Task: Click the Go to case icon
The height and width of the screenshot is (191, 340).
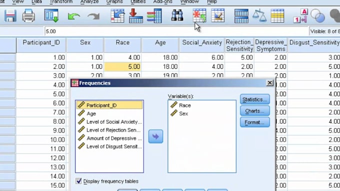Action: coord(117,15)
